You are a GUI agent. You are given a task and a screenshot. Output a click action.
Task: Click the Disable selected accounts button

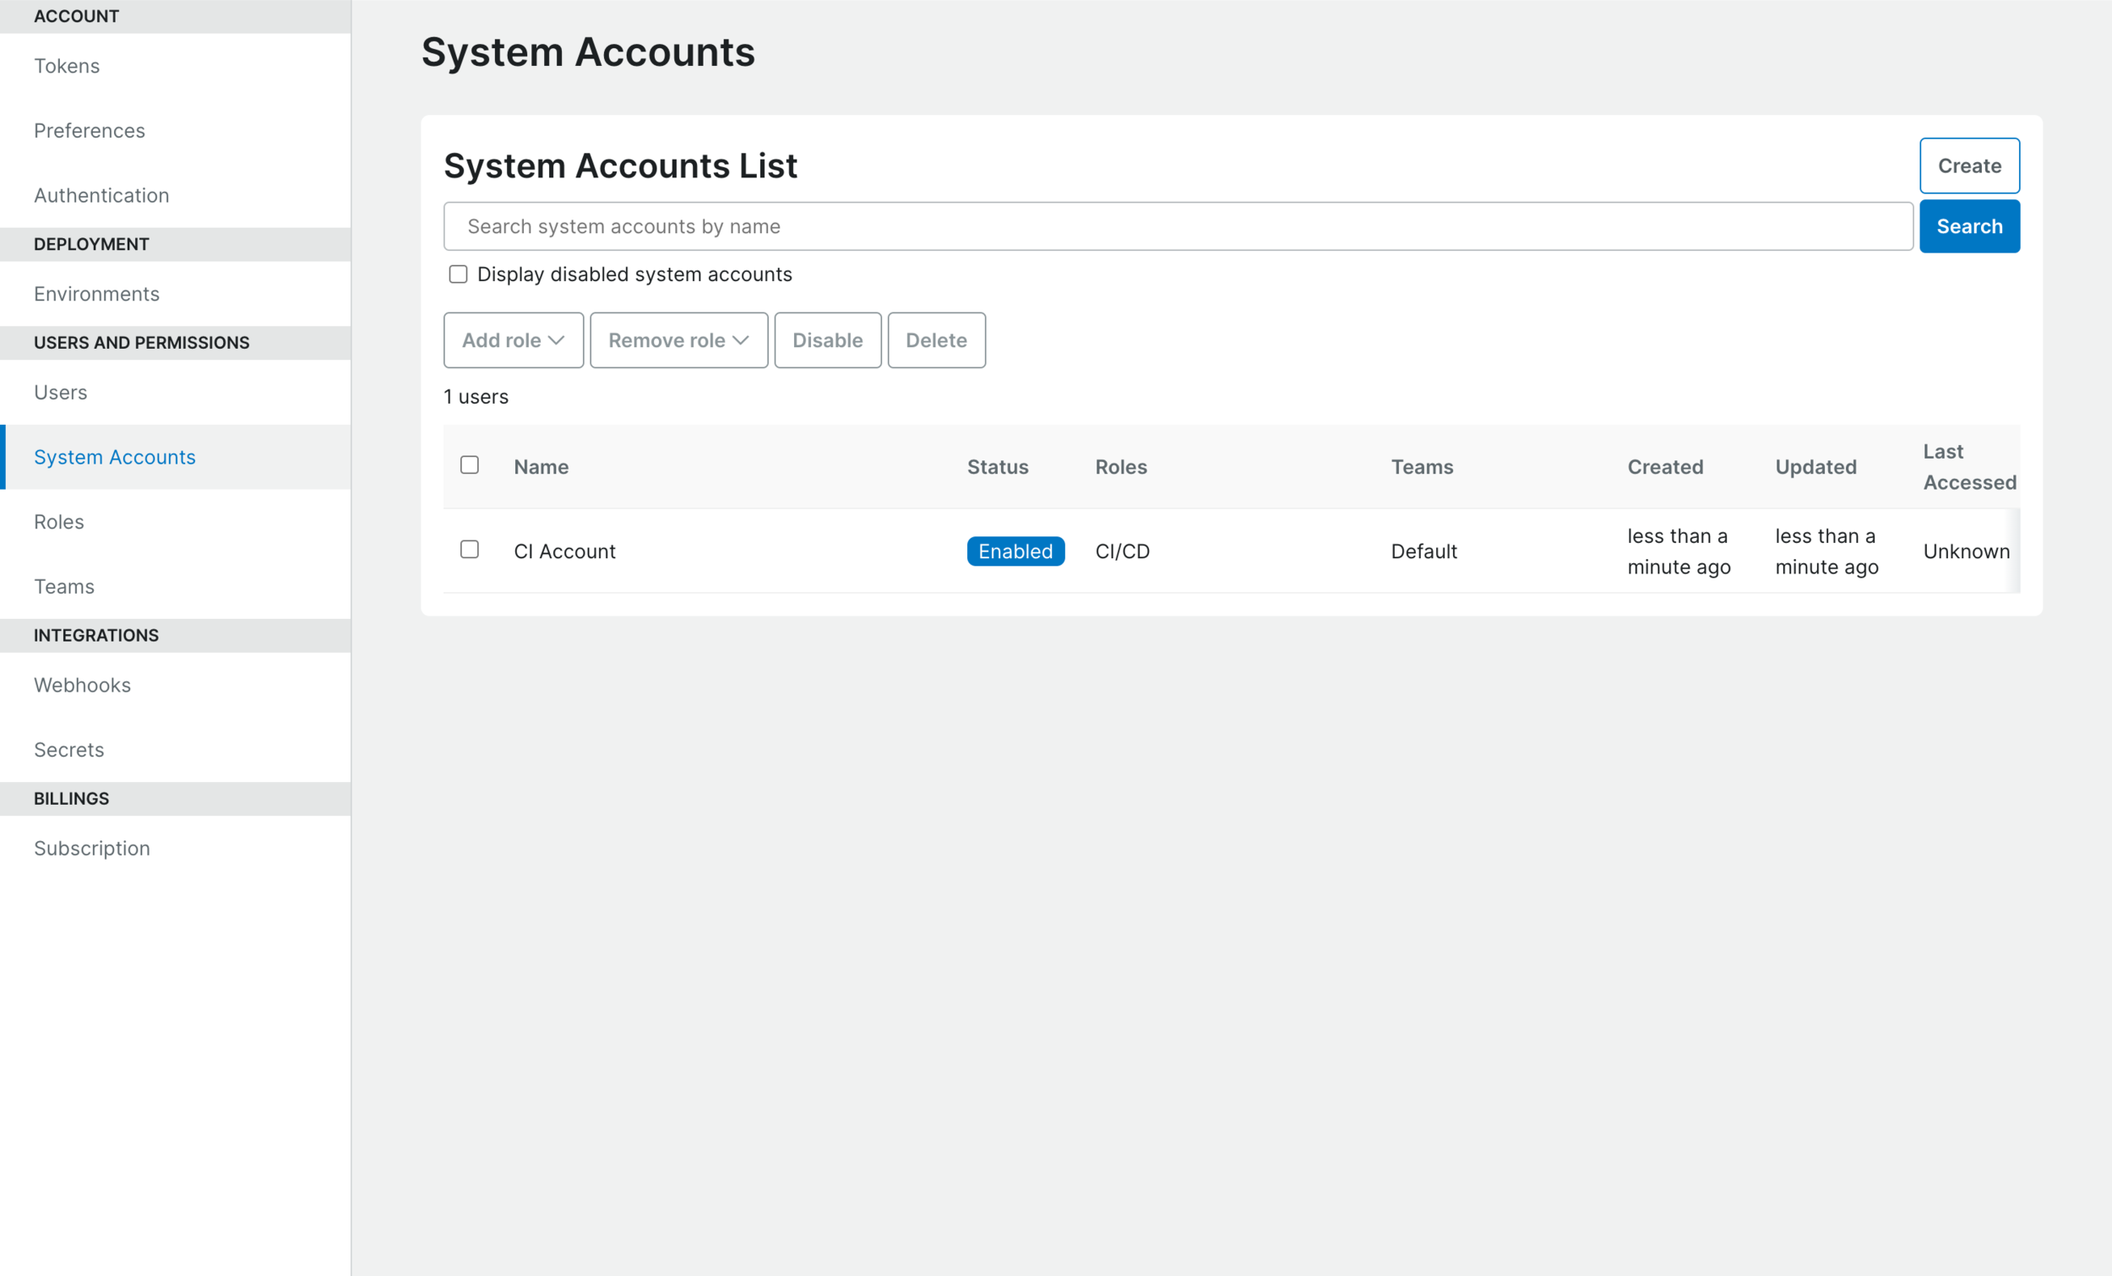[x=827, y=339]
